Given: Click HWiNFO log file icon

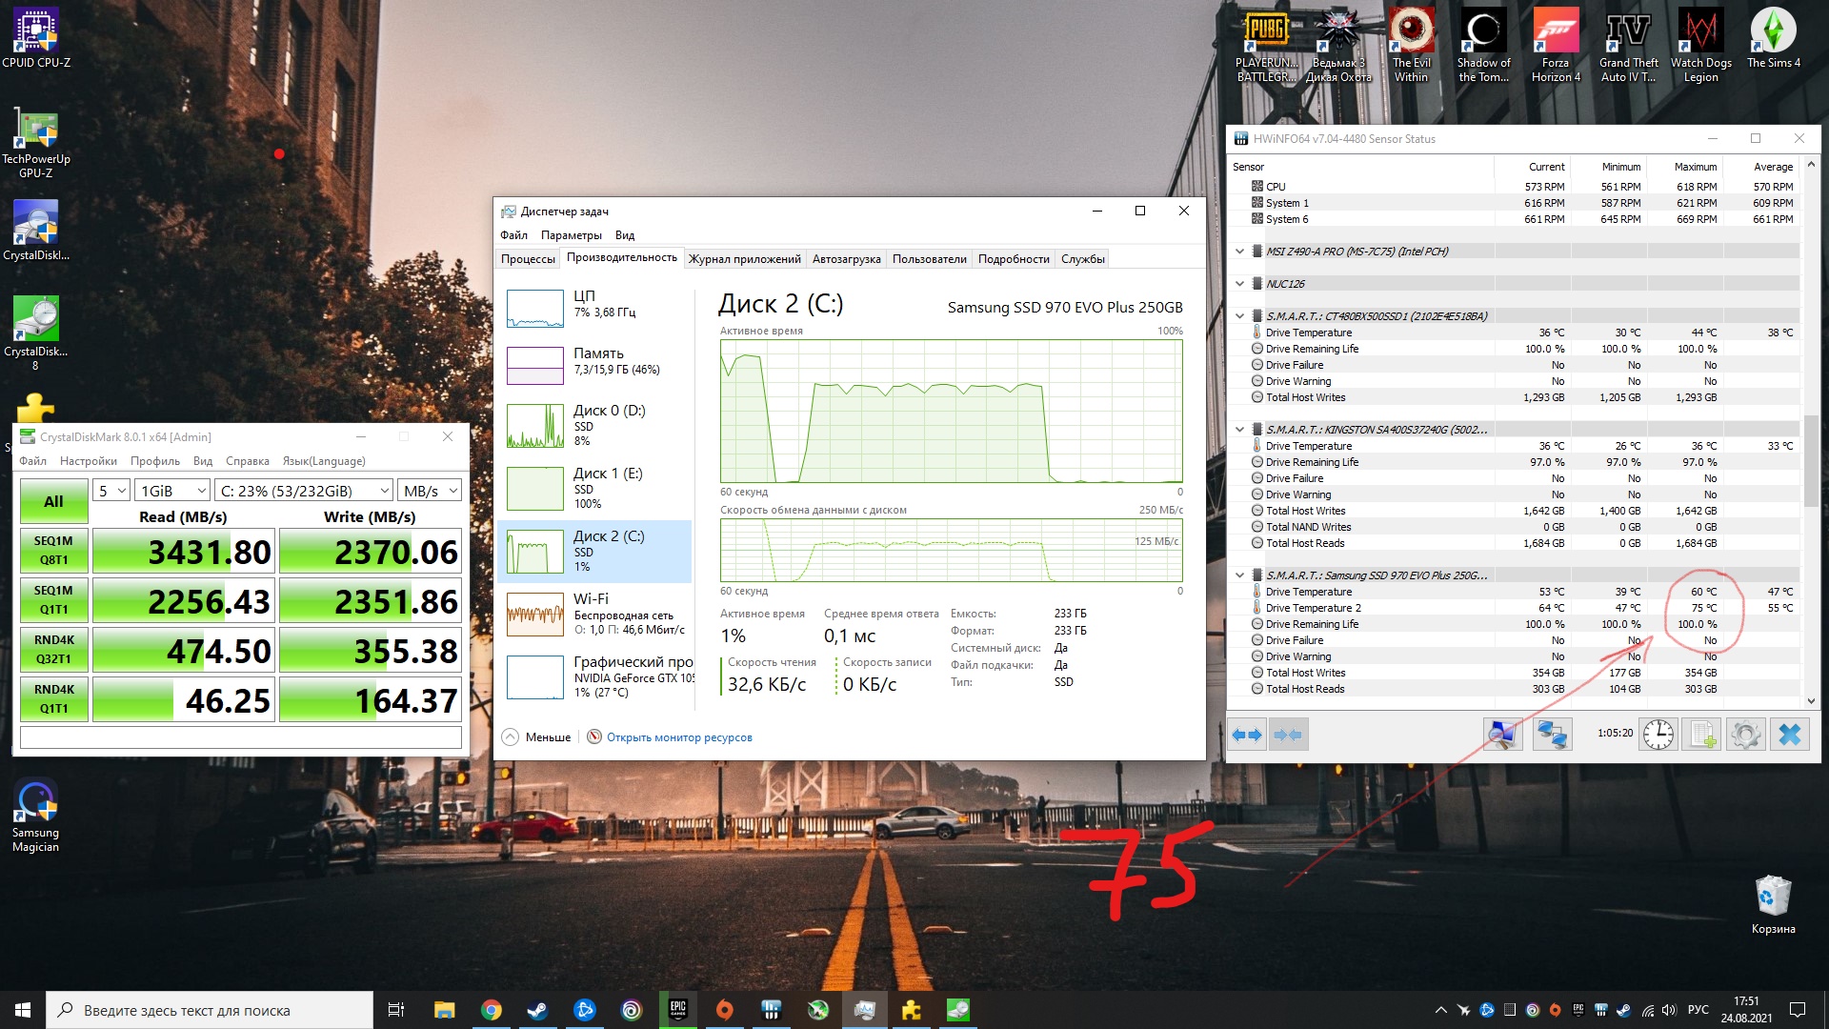Looking at the screenshot, I should (1702, 735).
